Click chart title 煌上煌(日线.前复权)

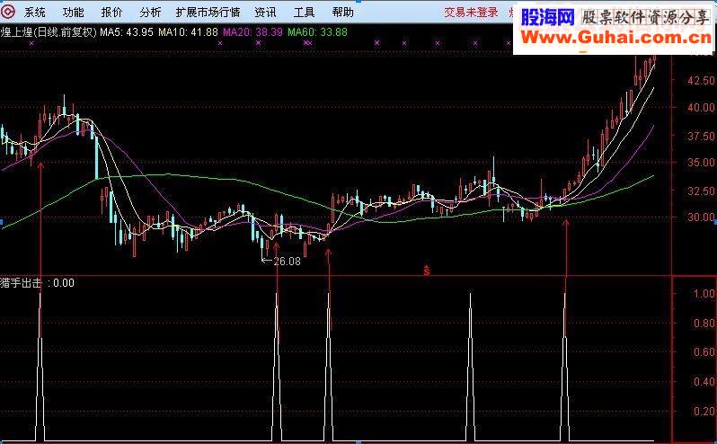[x=49, y=32]
